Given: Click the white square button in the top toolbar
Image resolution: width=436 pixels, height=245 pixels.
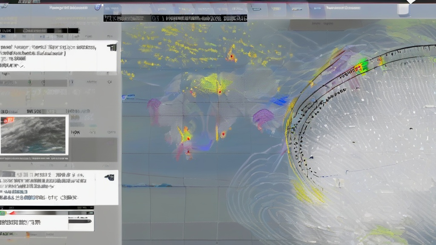Looking at the screenshot, I should [x=403, y=9].
